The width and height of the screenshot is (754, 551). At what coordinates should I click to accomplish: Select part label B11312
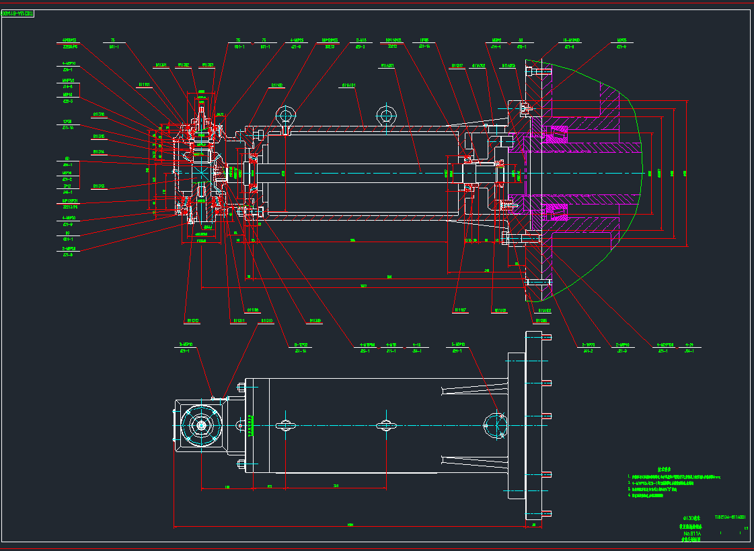point(193,321)
